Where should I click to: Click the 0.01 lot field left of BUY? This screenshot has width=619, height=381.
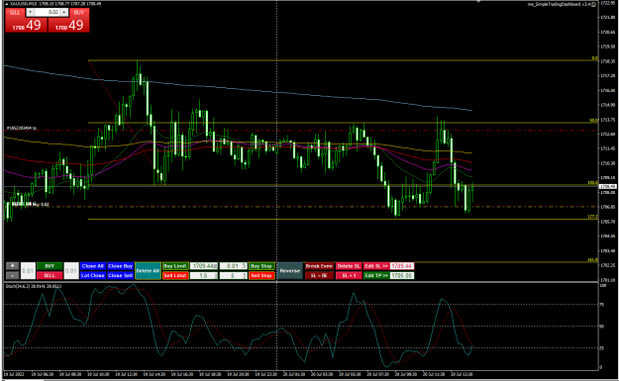point(28,271)
